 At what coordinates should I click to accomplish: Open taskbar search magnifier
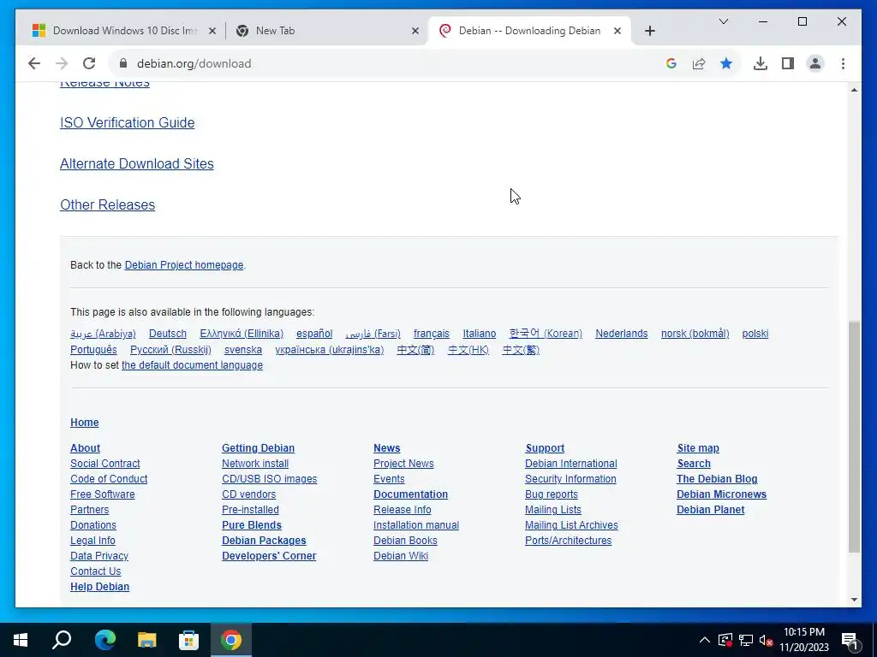[x=62, y=640]
